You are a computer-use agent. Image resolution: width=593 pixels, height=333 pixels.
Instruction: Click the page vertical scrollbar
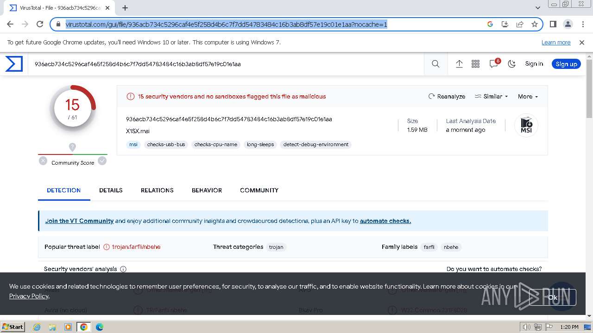coord(589,88)
